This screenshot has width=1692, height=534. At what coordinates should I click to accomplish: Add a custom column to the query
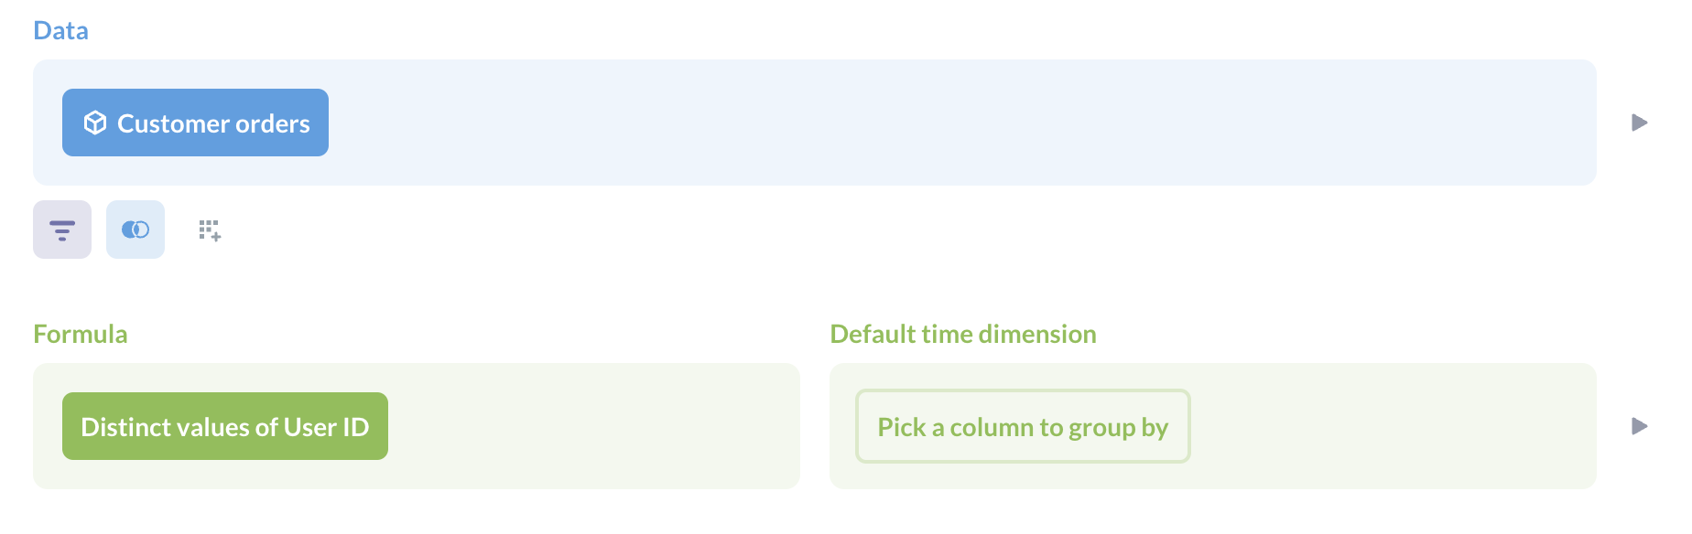click(x=210, y=230)
